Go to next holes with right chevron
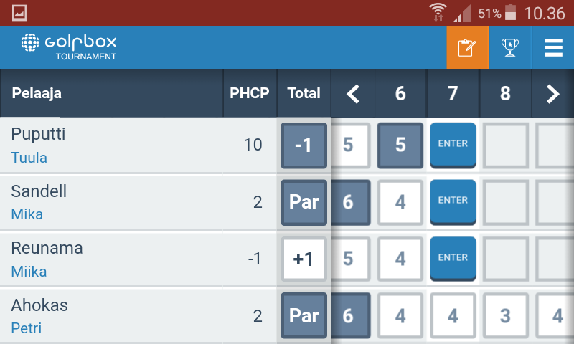The width and height of the screenshot is (574, 344). click(x=552, y=94)
